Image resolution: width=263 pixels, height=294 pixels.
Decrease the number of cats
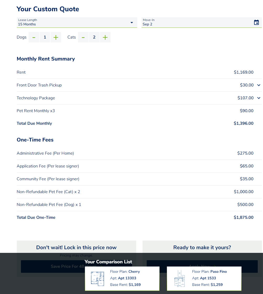tap(83, 37)
